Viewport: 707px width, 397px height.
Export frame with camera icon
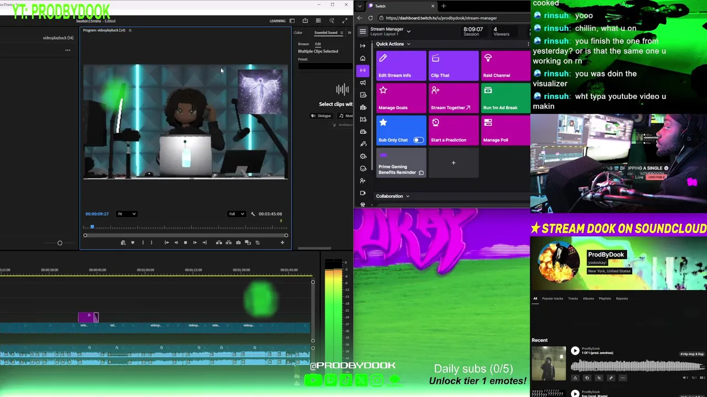click(238, 243)
